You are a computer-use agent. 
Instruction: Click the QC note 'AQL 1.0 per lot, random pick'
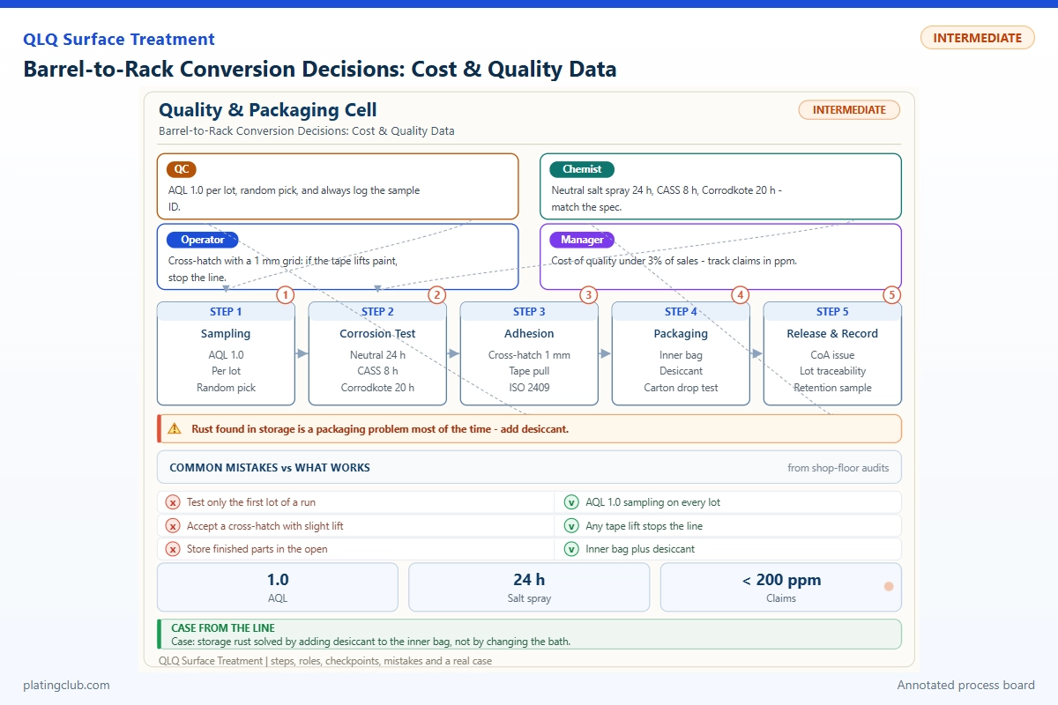[294, 198]
